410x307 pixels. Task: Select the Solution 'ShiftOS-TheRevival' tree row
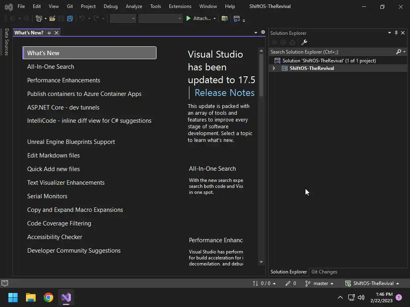pos(338,61)
